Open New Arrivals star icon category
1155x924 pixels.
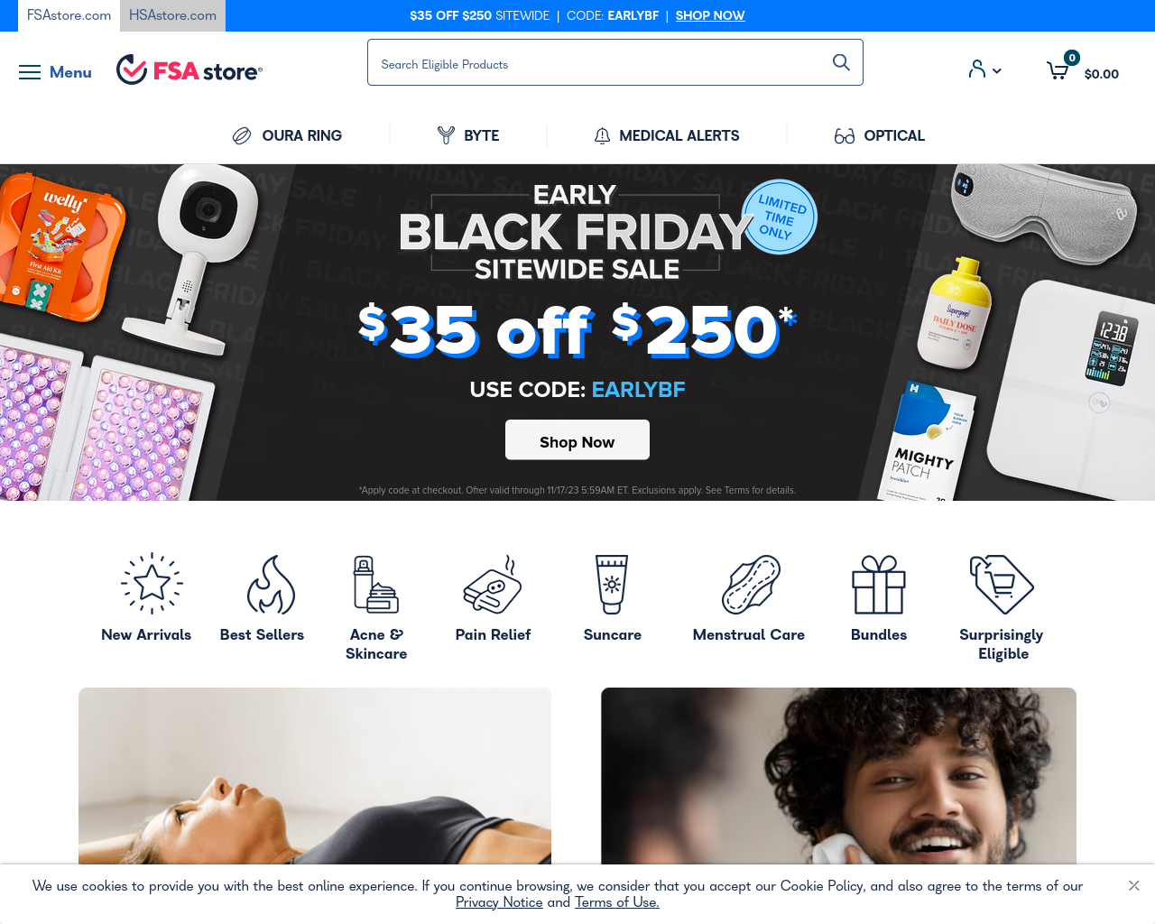click(152, 583)
